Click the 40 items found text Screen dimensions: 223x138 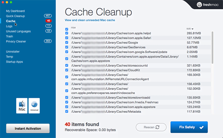pyautogui.click(x=82, y=124)
